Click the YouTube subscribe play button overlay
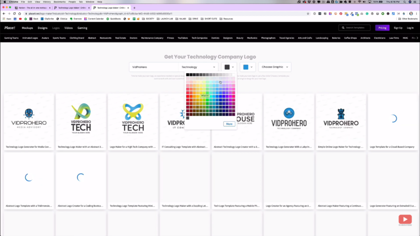Viewport: 420px width, 236px height. (x=405, y=220)
